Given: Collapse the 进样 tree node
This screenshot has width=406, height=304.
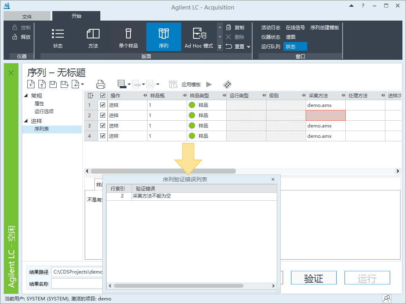Looking at the screenshot, I should pyautogui.click(x=26, y=121).
